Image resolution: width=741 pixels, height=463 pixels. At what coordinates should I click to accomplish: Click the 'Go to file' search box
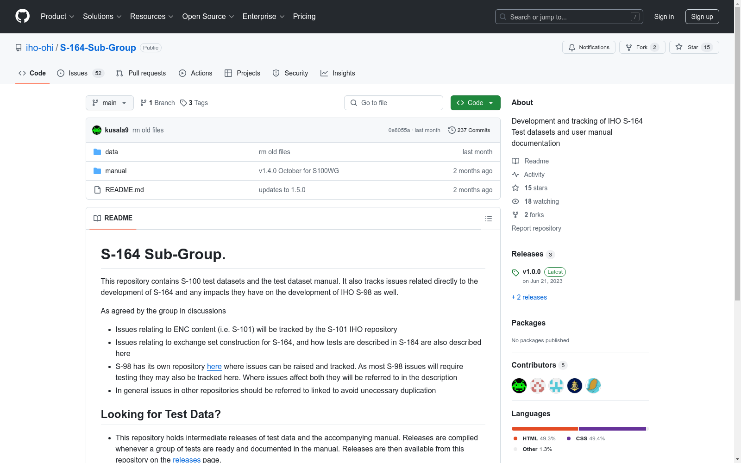394,103
